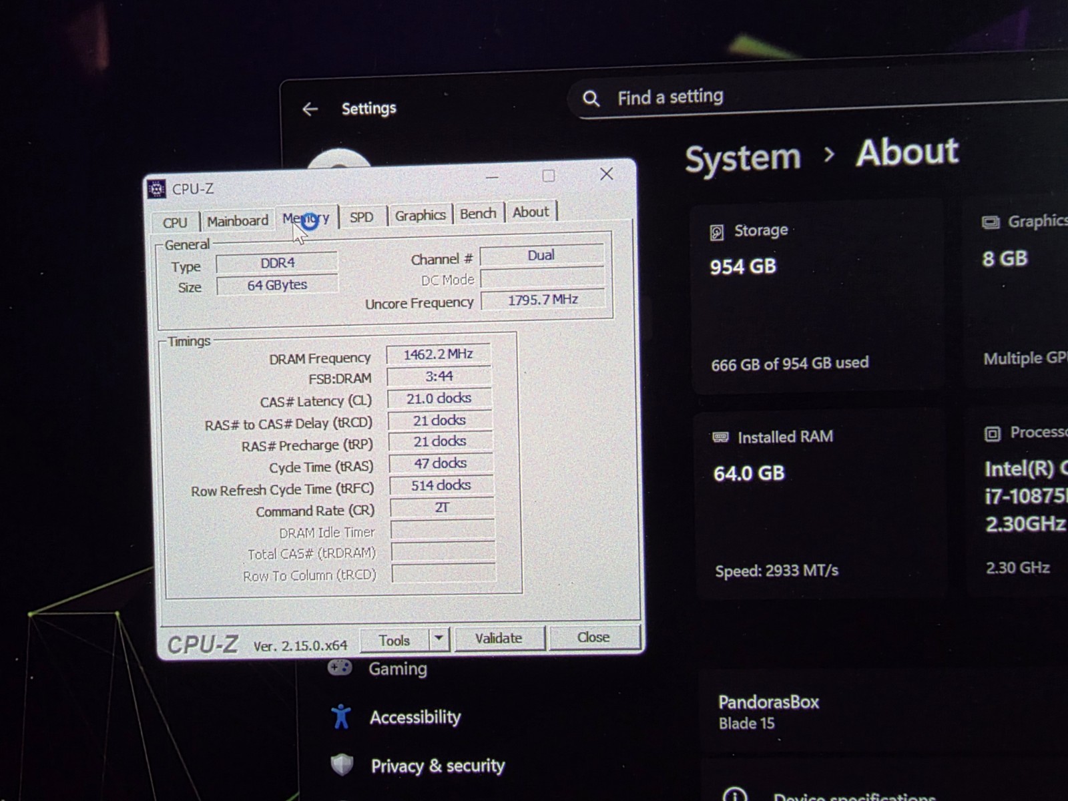Click the Tools button in CPU-Z

pyautogui.click(x=394, y=640)
